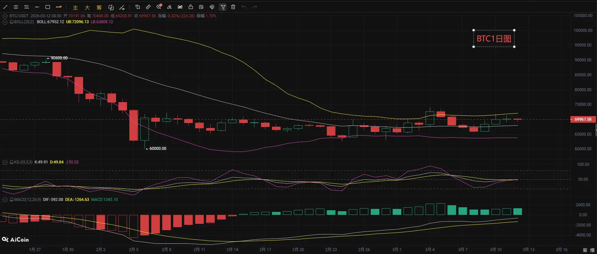Click the 振幅 1.70% amplitude value
The image size is (597, 254).
coord(206,16)
